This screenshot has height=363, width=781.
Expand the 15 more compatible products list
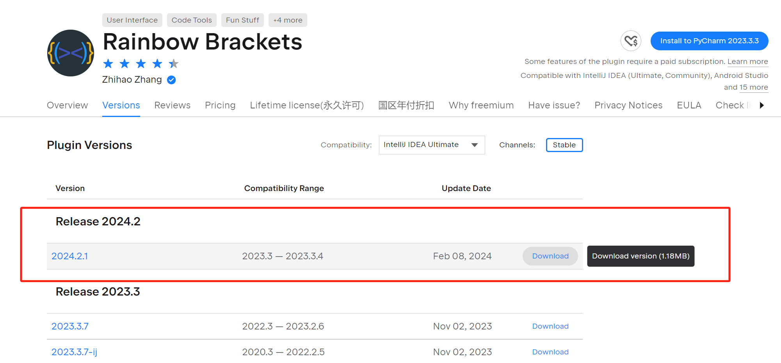(754, 87)
